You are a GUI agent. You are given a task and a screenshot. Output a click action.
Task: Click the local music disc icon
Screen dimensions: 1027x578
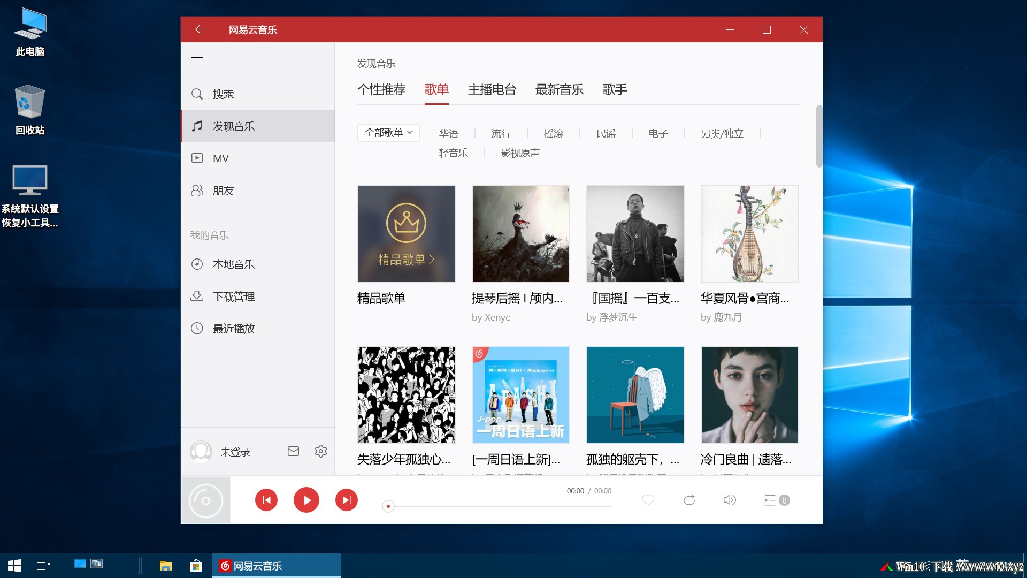click(197, 264)
